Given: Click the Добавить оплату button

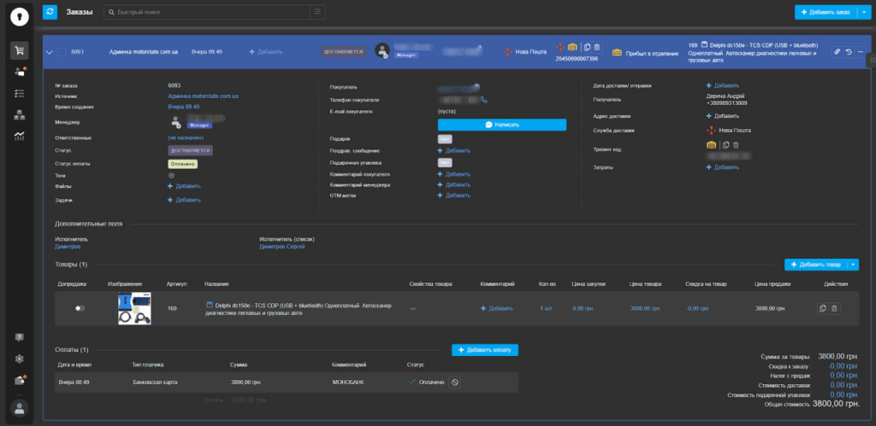Looking at the screenshot, I should click(485, 350).
